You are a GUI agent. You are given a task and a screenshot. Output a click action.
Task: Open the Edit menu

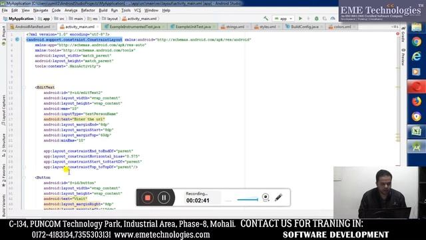[x=15, y=11]
